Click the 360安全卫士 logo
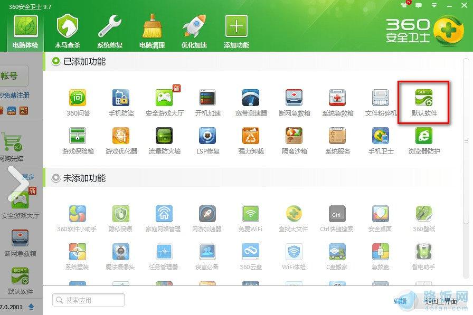This screenshot has width=473, height=315. click(425, 31)
